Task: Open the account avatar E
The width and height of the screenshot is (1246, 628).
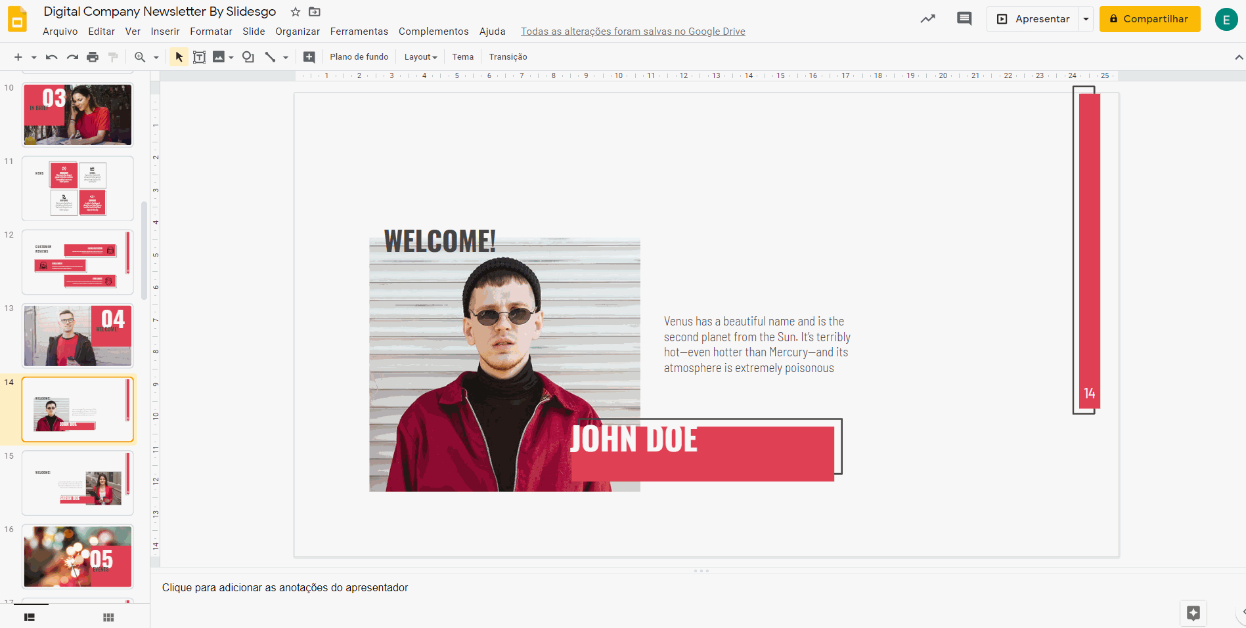Action: coord(1226,20)
